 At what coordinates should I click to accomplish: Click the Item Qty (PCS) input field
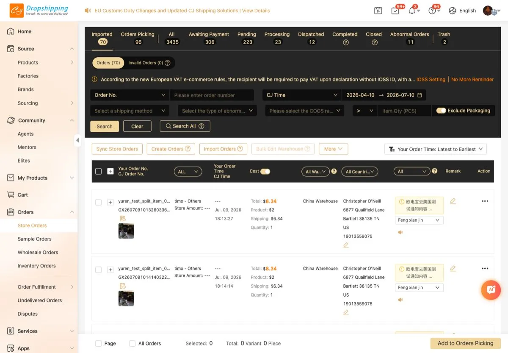[404, 111]
